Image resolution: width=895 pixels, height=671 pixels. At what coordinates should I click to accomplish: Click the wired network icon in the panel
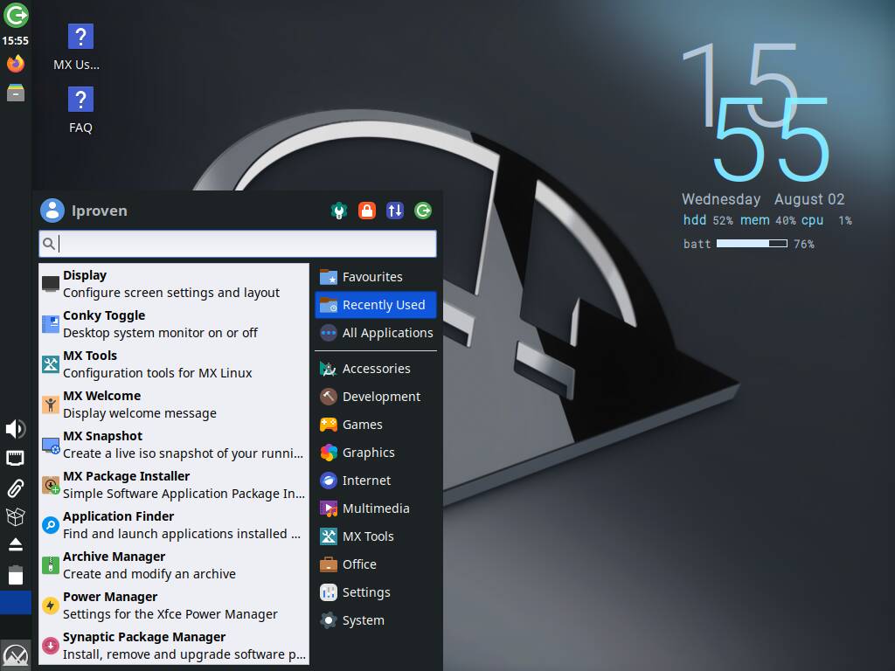coord(16,458)
